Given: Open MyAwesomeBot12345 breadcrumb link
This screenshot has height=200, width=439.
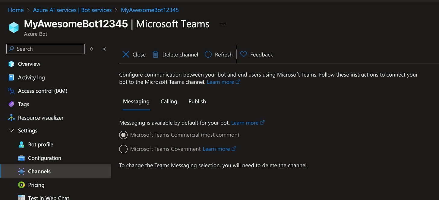Looking at the screenshot, I should 150,10.
